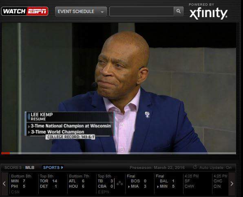The image size is (243, 197).
Task: Seek using the video progress bar
Action: pyautogui.click(x=119, y=153)
